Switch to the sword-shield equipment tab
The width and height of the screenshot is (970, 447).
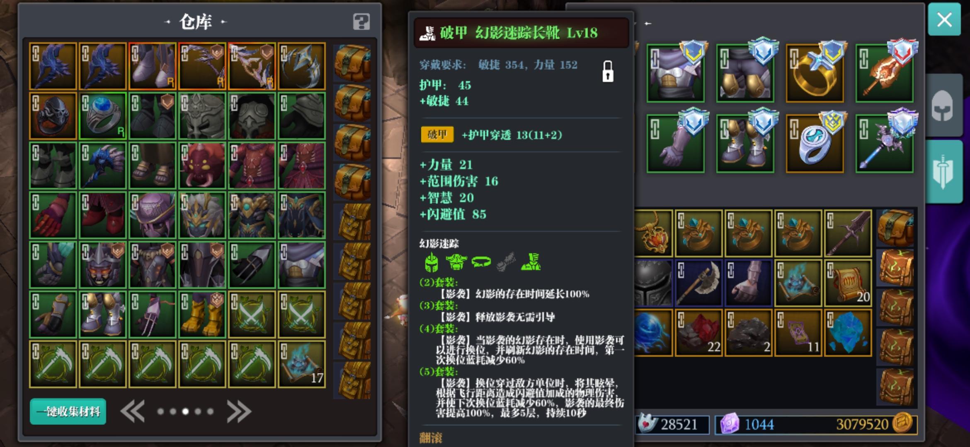[x=943, y=172]
